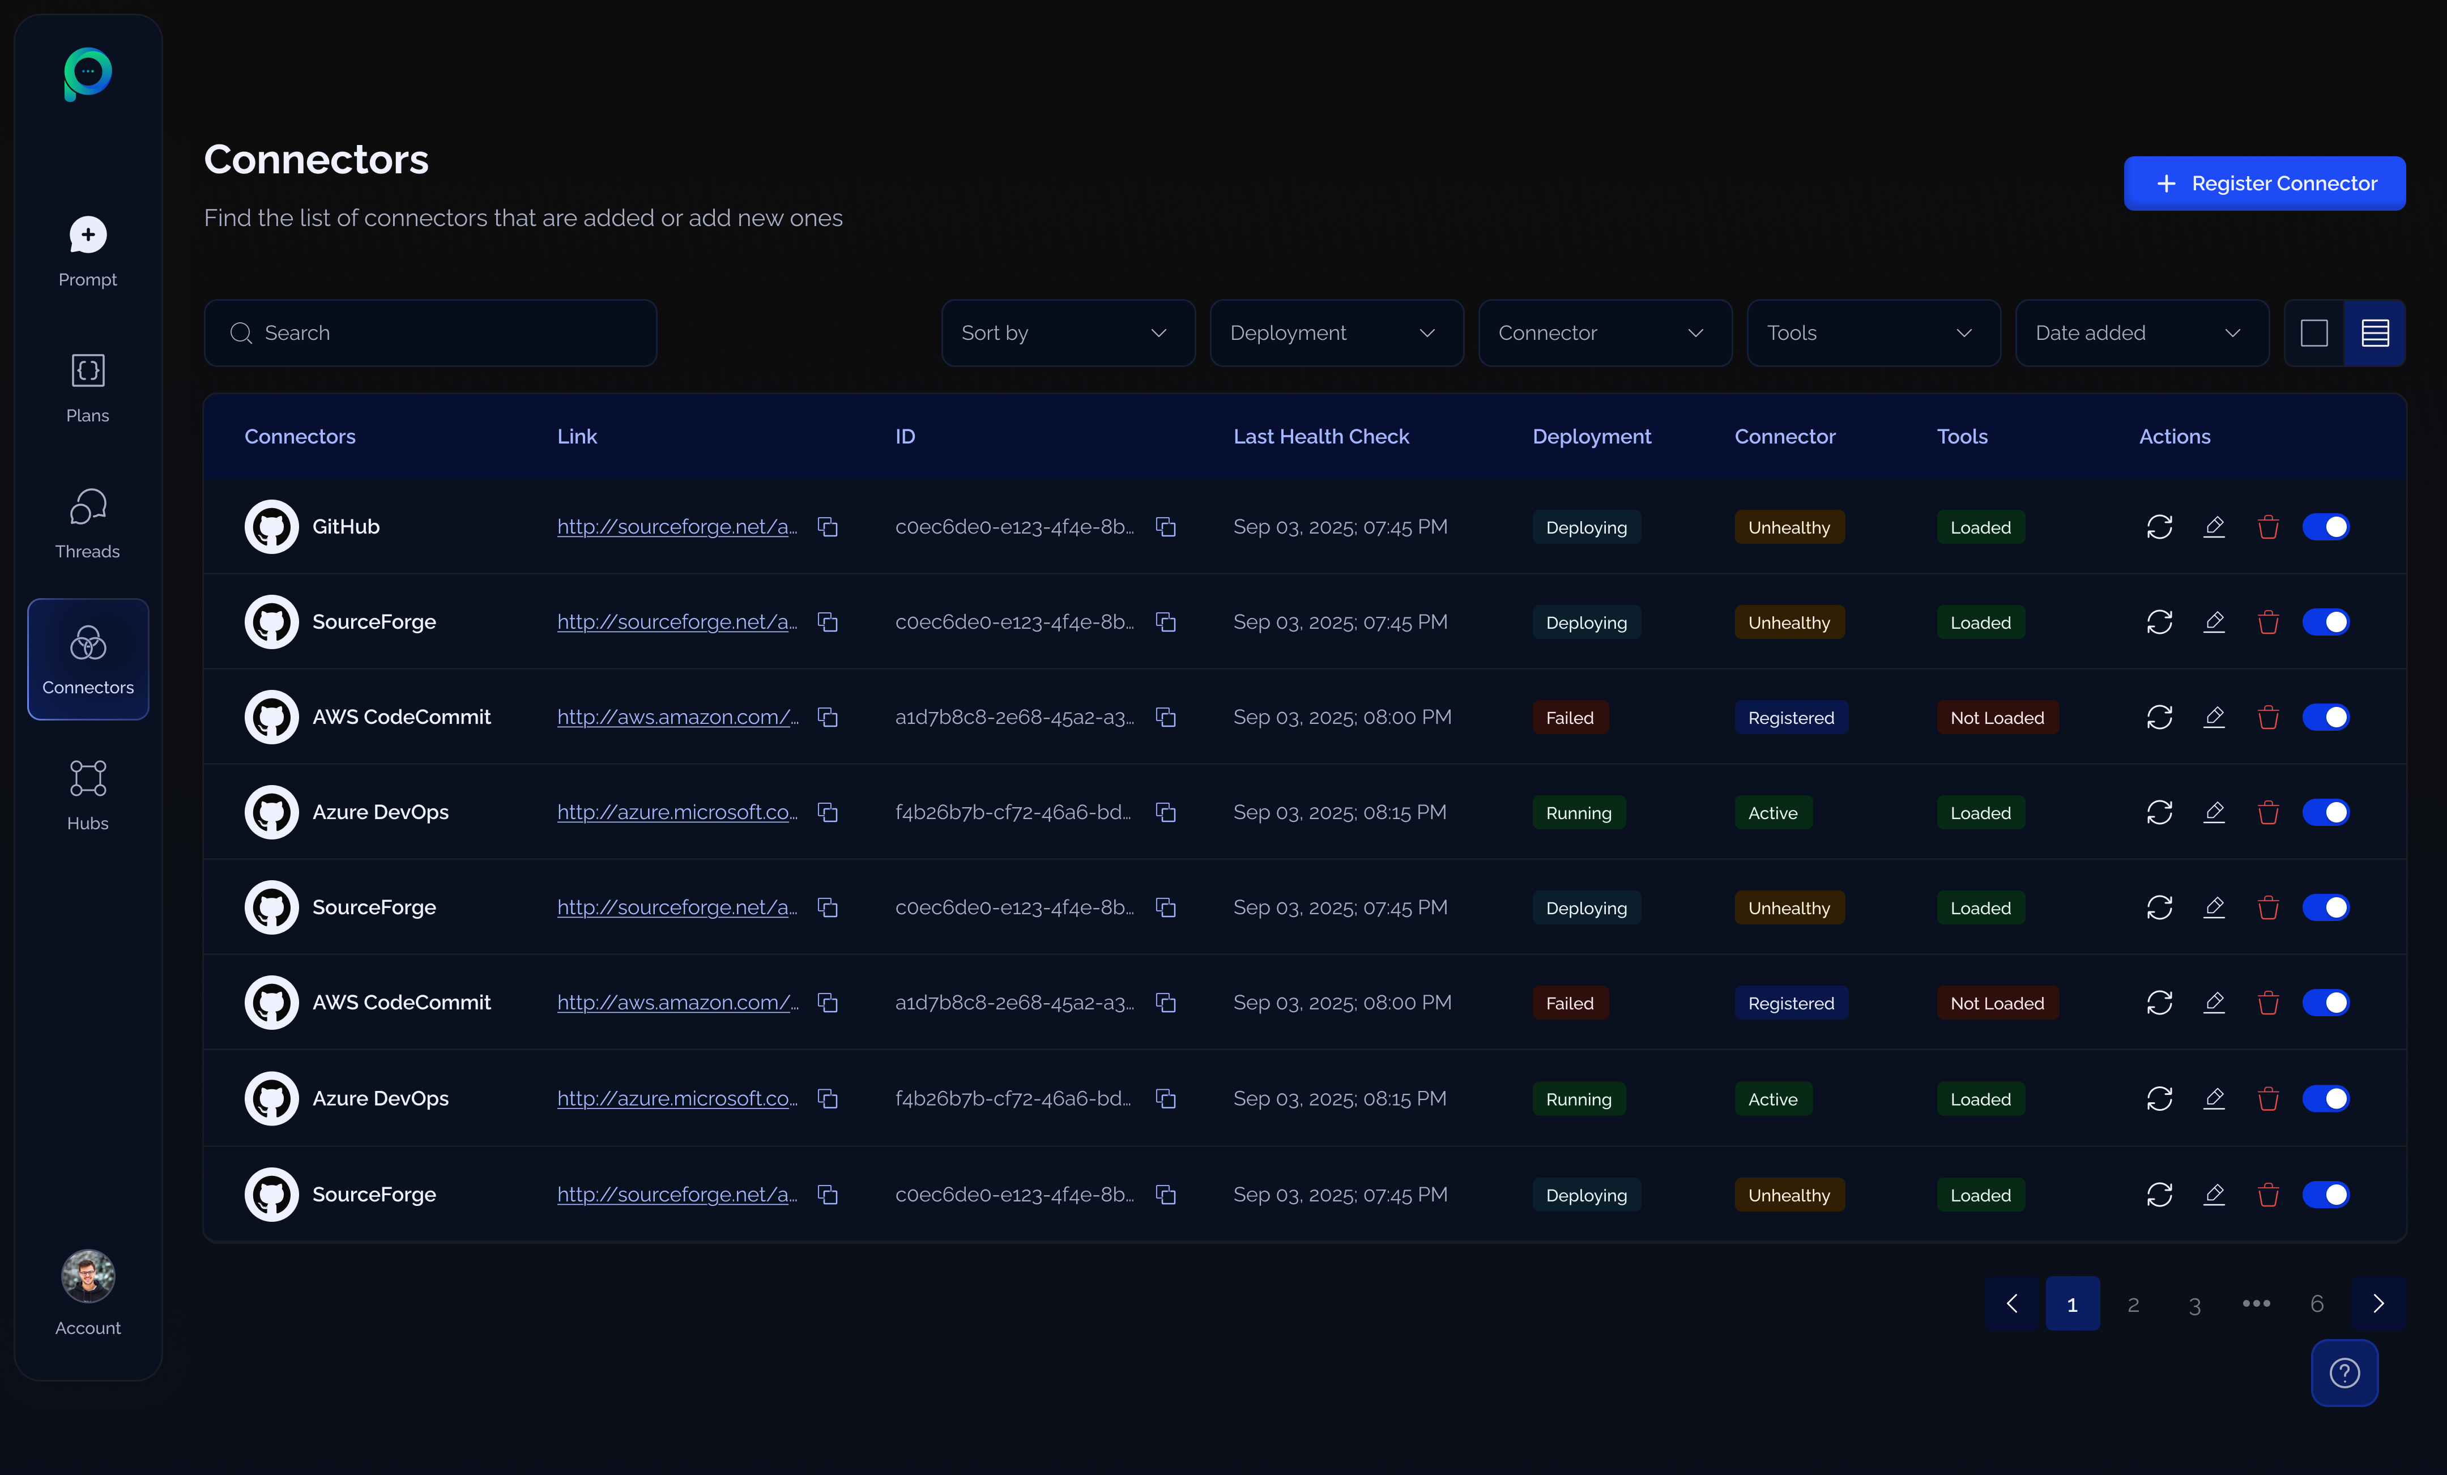Go to Threads in sidebar

[x=87, y=523]
